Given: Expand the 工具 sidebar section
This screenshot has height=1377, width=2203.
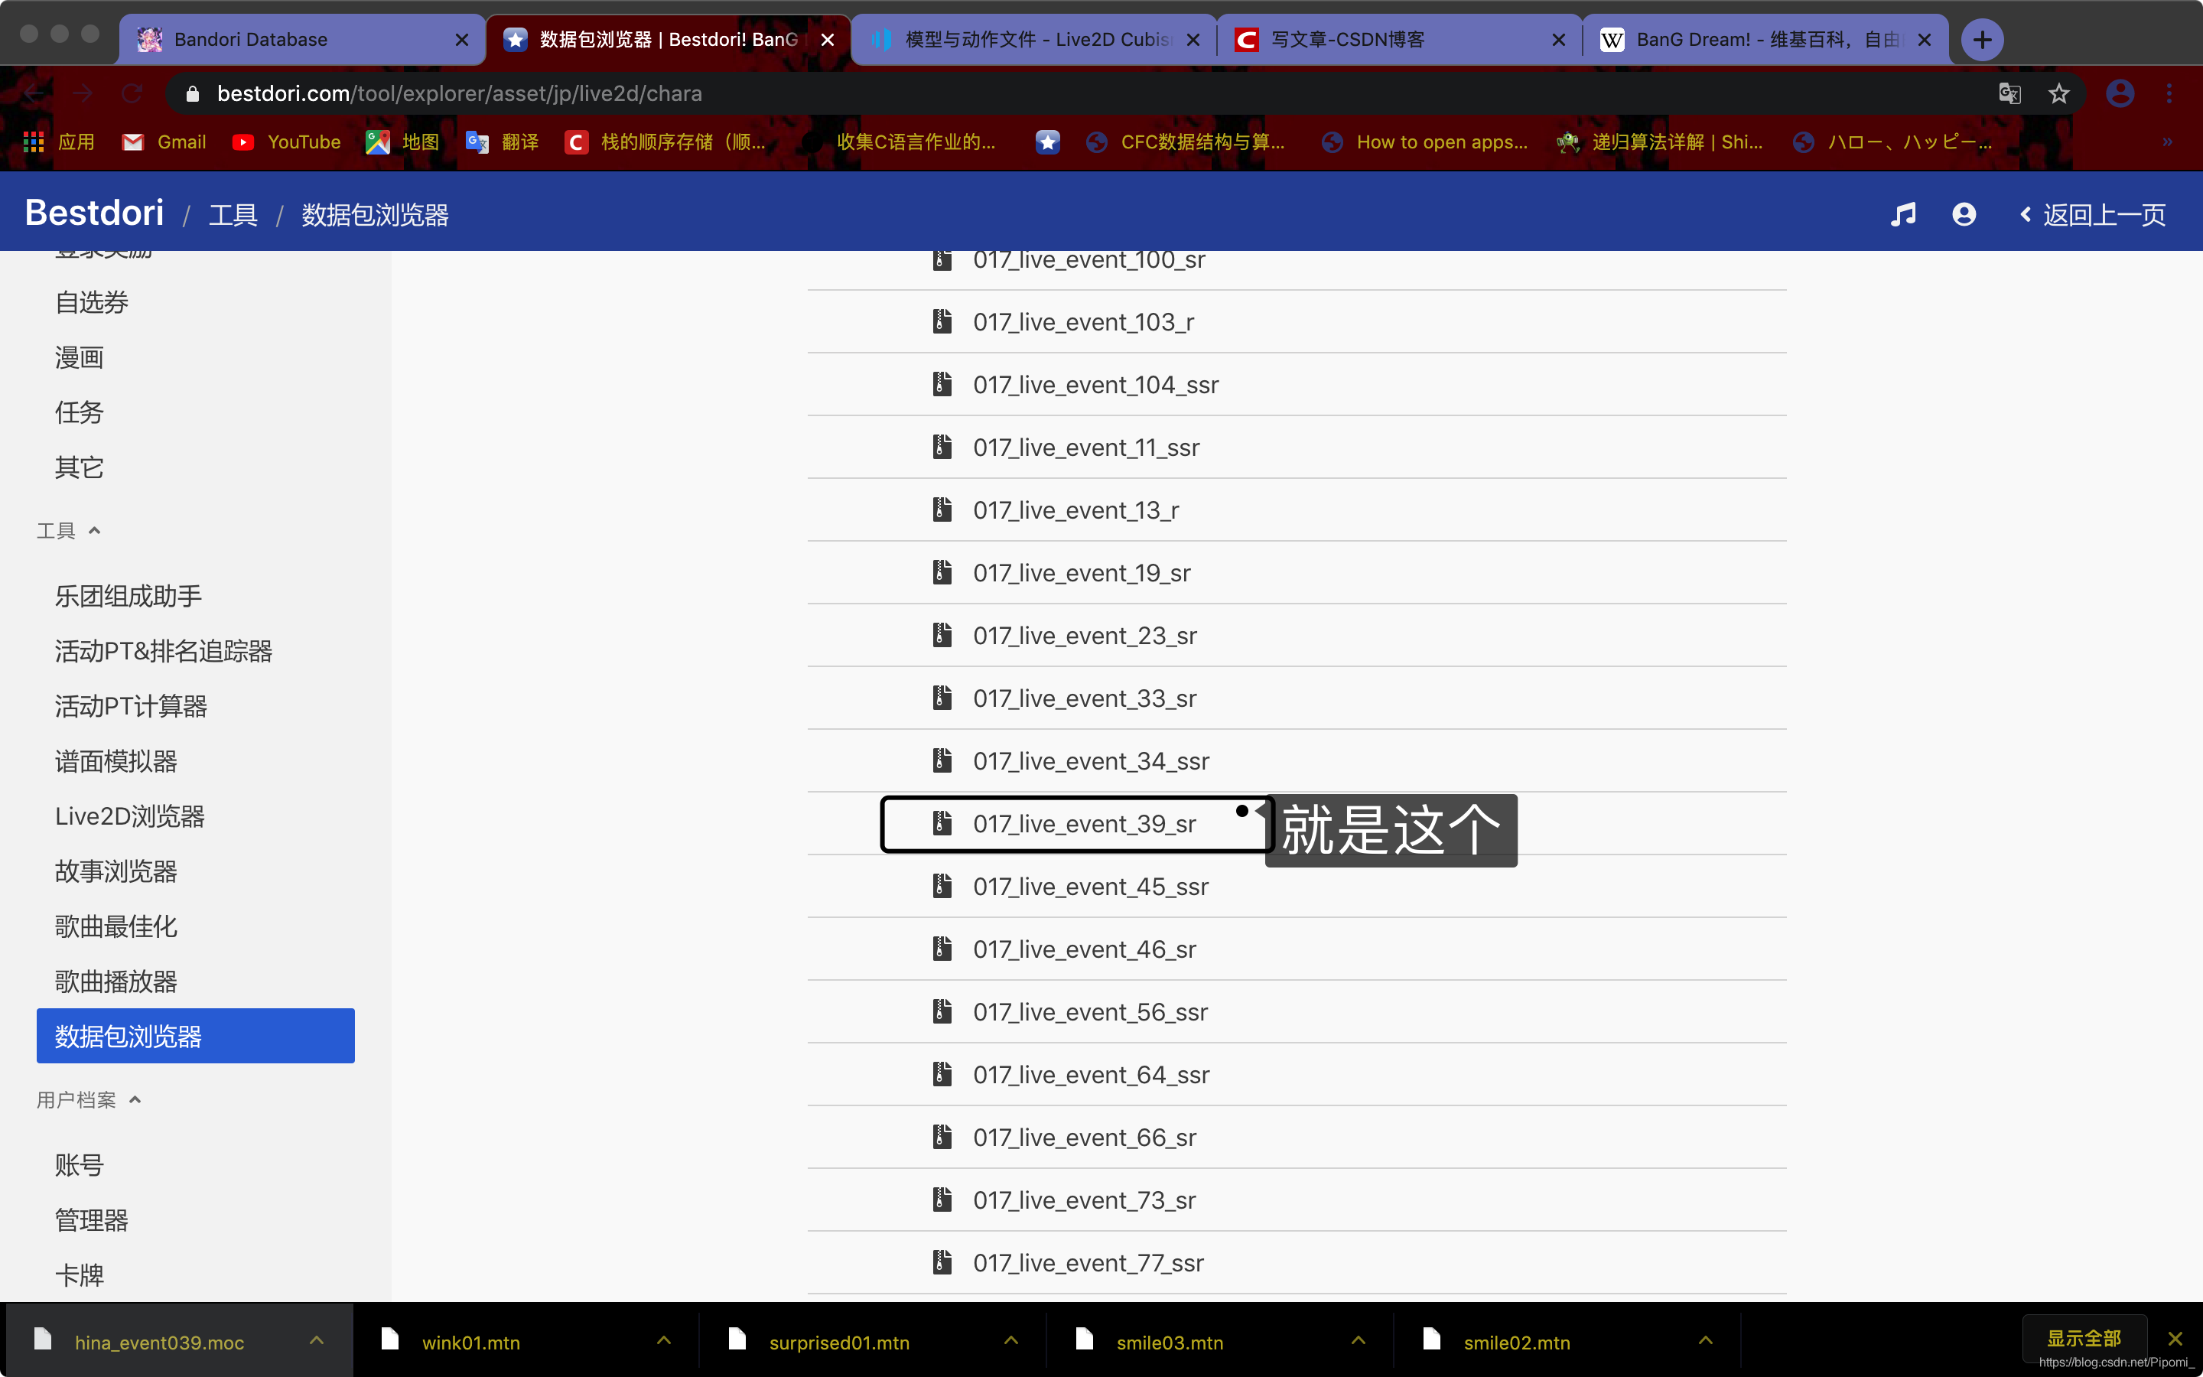Looking at the screenshot, I should [x=70, y=530].
